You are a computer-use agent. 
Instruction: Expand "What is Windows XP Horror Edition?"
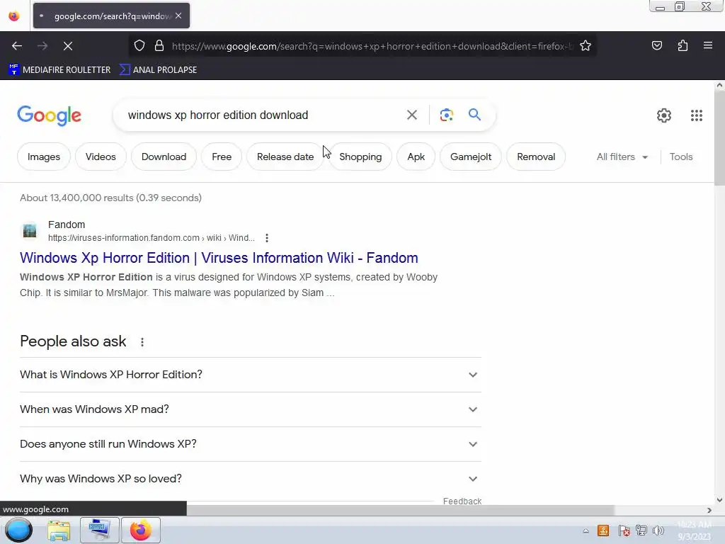click(250, 375)
